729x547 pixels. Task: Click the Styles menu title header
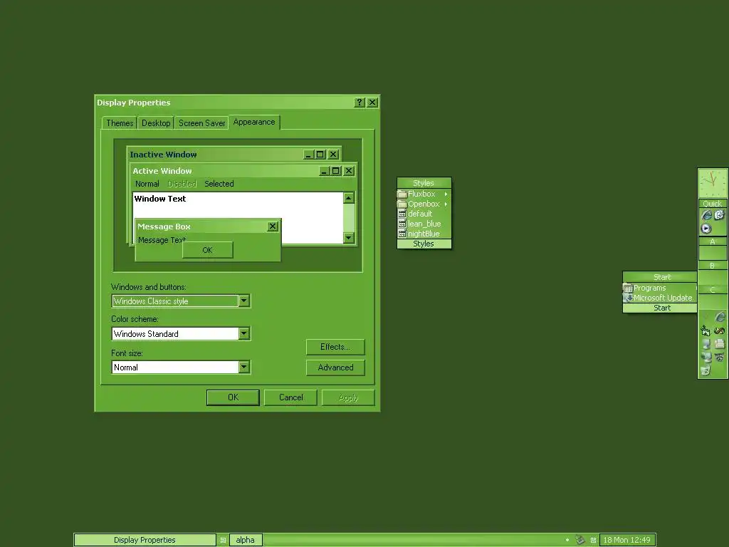pyautogui.click(x=424, y=183)
